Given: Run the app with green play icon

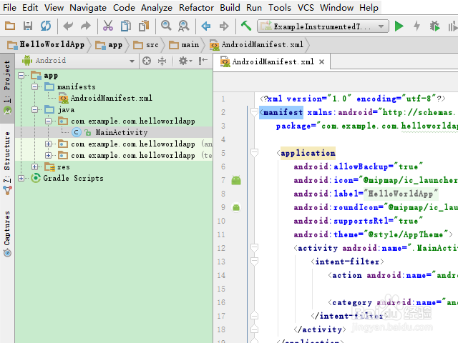Looking at the screenshot, I should click(399, 26).
